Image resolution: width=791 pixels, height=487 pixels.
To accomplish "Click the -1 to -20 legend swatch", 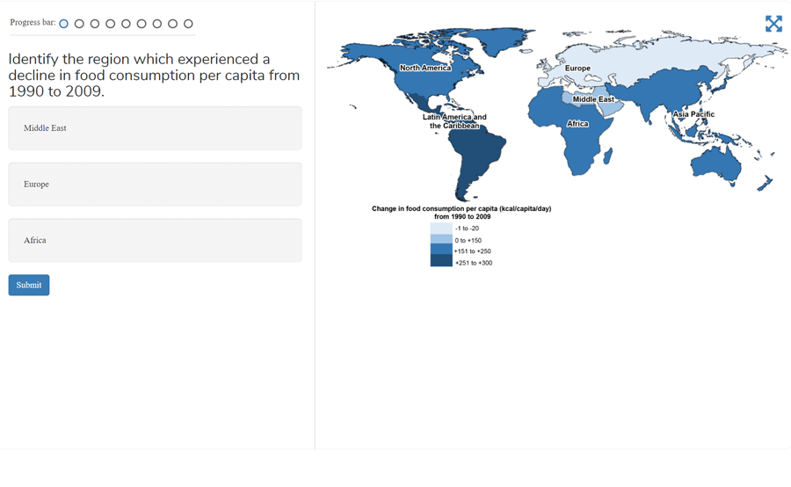I will [441, 229].
